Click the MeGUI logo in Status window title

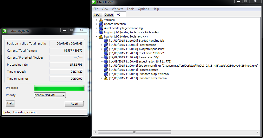pos(4,31)
